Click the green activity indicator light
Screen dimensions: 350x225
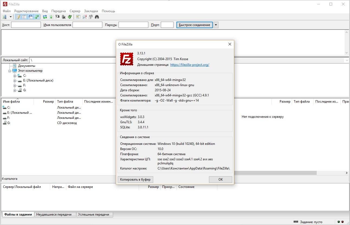338,222
